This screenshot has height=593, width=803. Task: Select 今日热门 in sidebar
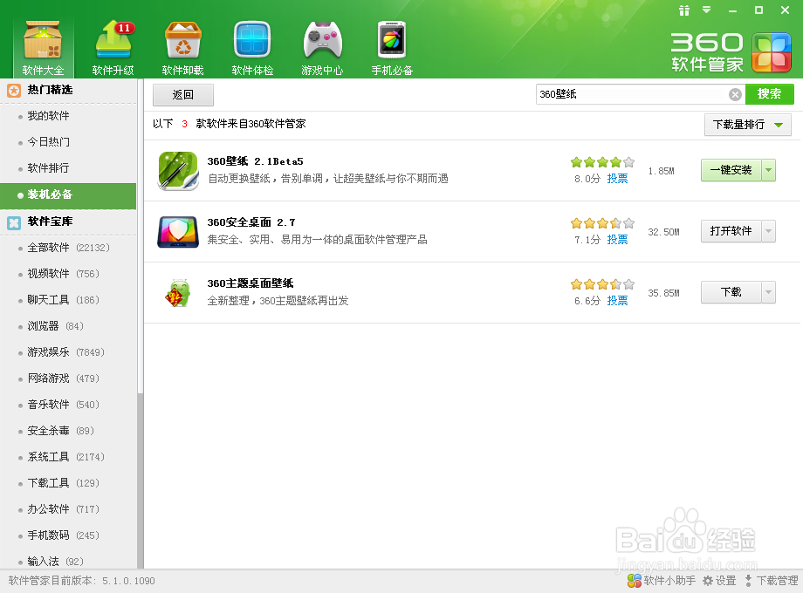pyautogui.click(x=48, y=142)
